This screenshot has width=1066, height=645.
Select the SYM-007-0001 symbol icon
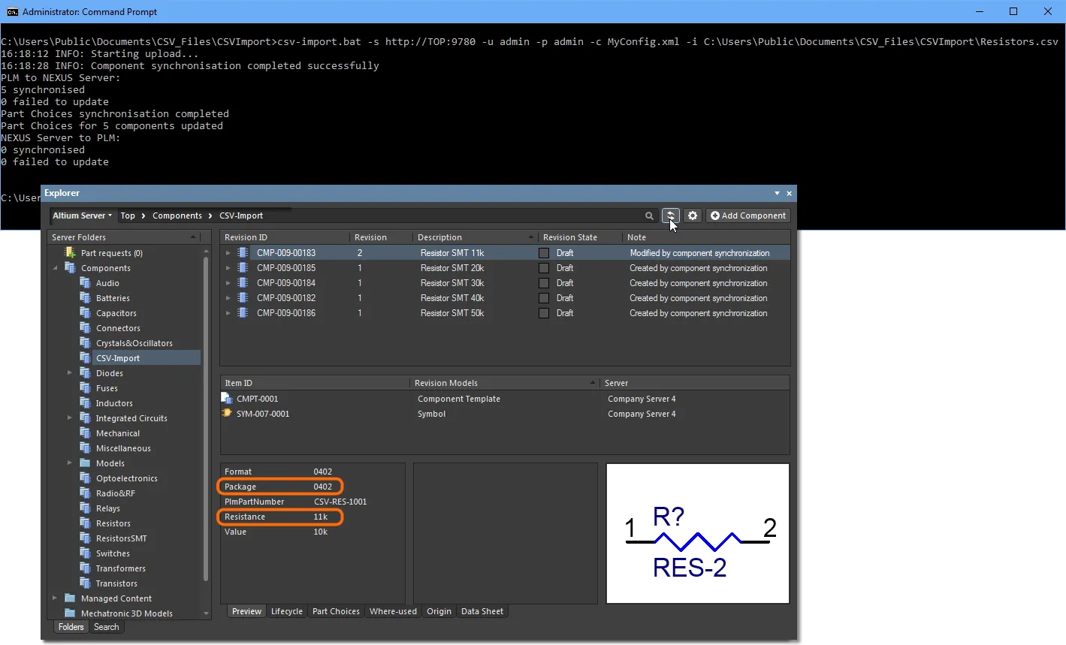click(x=227, y=414)
